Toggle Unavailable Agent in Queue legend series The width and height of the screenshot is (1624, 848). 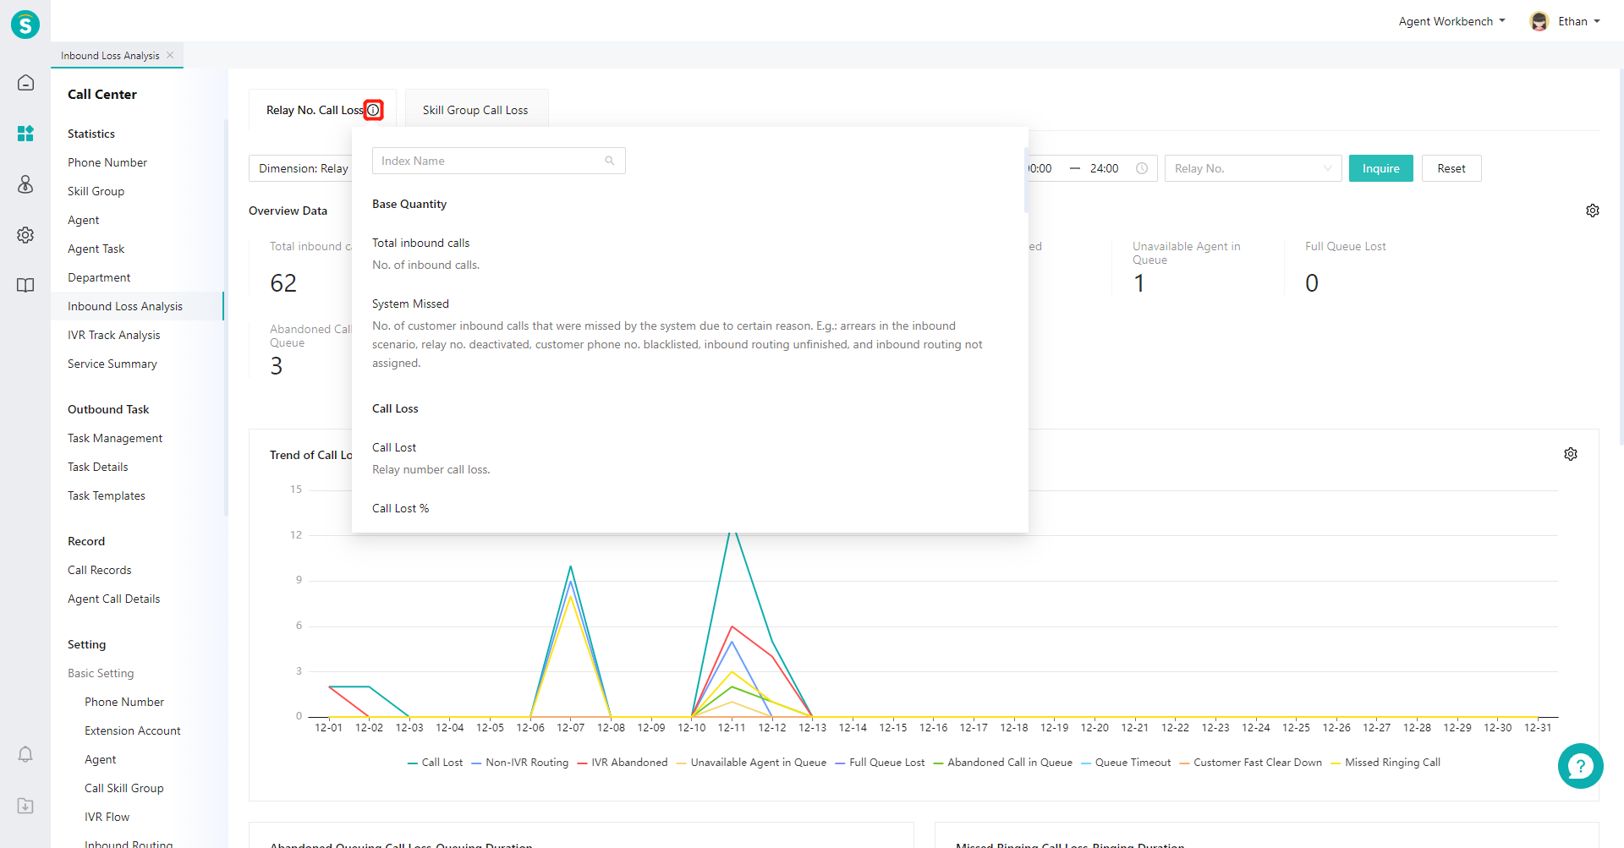(x=752, y=763)
